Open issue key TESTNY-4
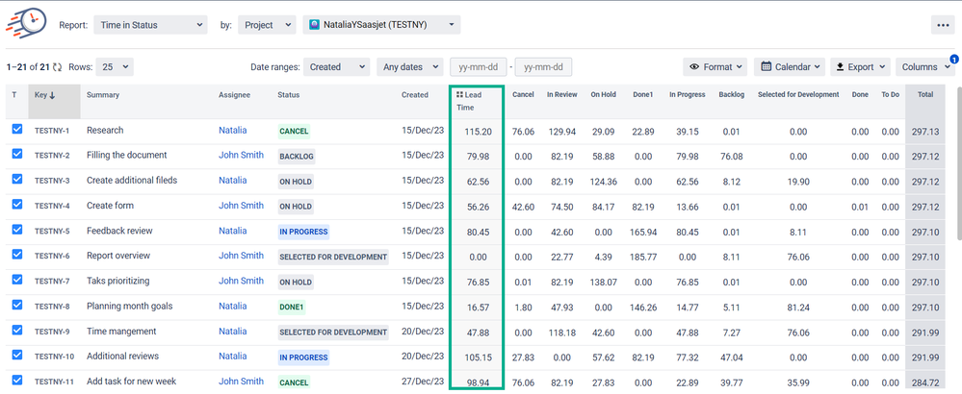Image resolution: width=962 pixels, height=394 pixels. coord(52,206)
